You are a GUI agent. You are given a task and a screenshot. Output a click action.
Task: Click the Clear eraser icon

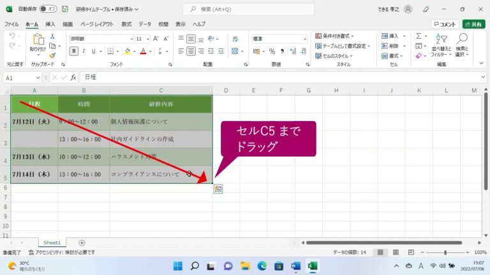pyautogui.click(x=419, y=55)
